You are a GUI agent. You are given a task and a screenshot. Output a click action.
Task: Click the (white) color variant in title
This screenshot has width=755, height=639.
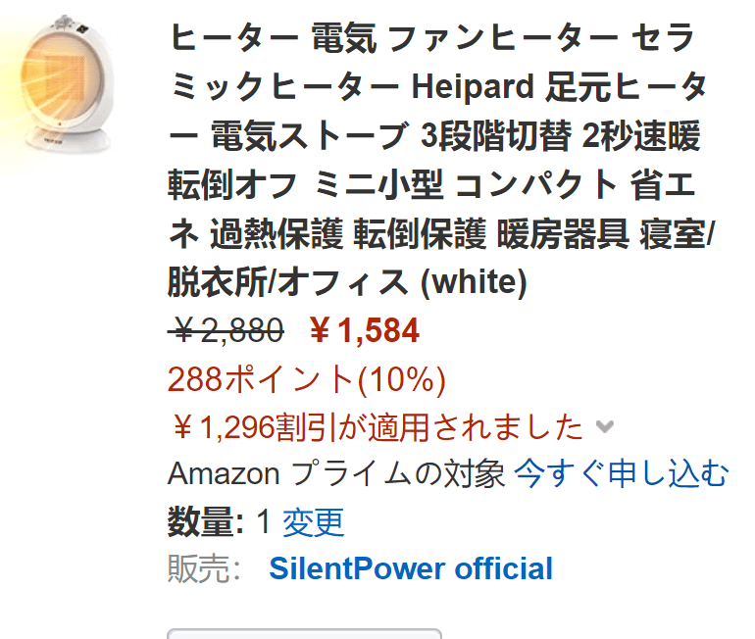pos(474,282)
